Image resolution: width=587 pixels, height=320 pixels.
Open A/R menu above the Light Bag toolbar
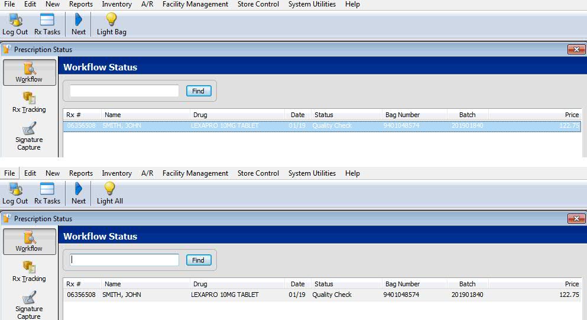(x=147, y=4)
